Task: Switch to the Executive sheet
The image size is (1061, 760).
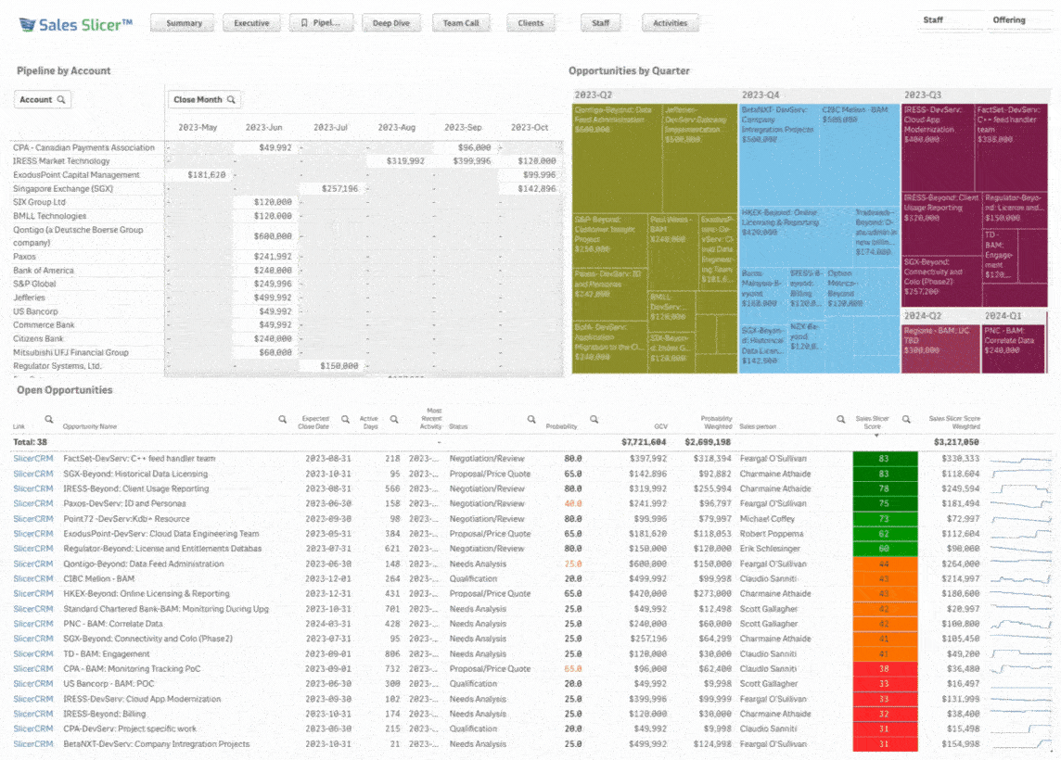Action: [x=251, y=23]
